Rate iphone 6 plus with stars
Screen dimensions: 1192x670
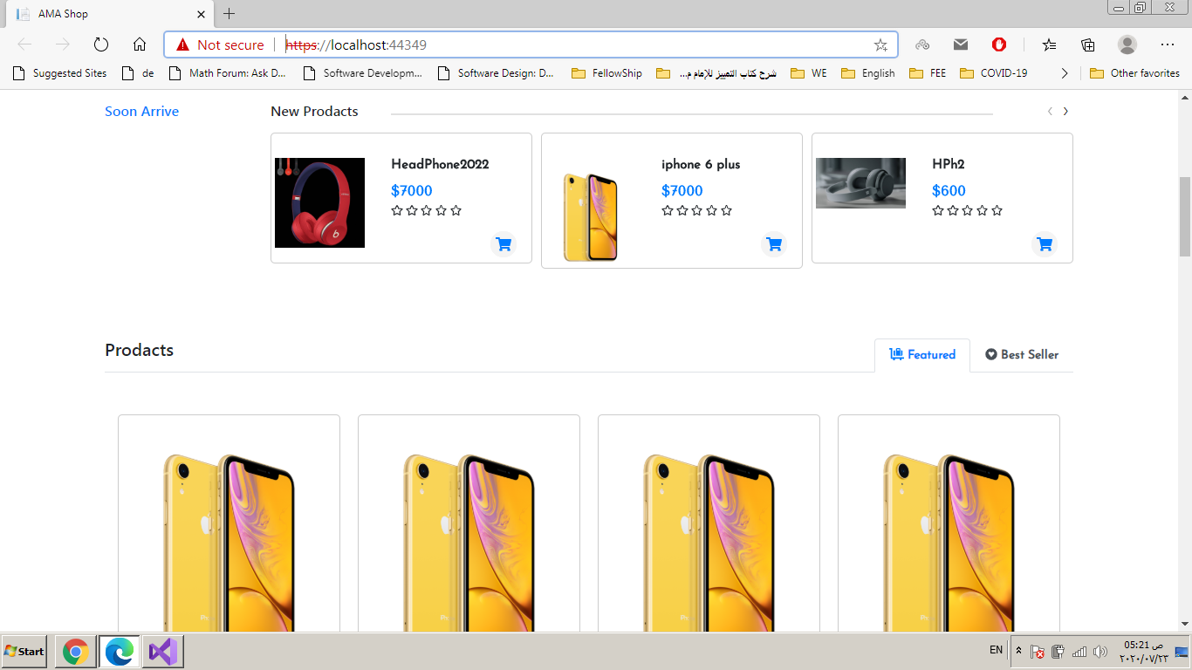tap(696, 210)
